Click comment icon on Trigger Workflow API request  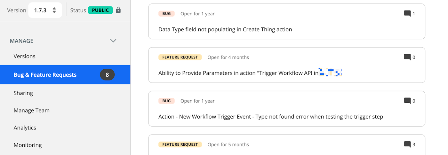coord(407,57)
